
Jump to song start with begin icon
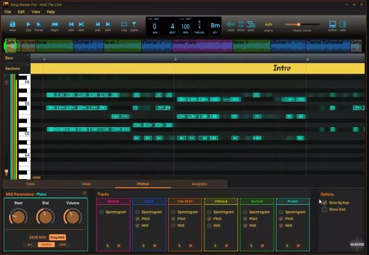tap(54, 24)
